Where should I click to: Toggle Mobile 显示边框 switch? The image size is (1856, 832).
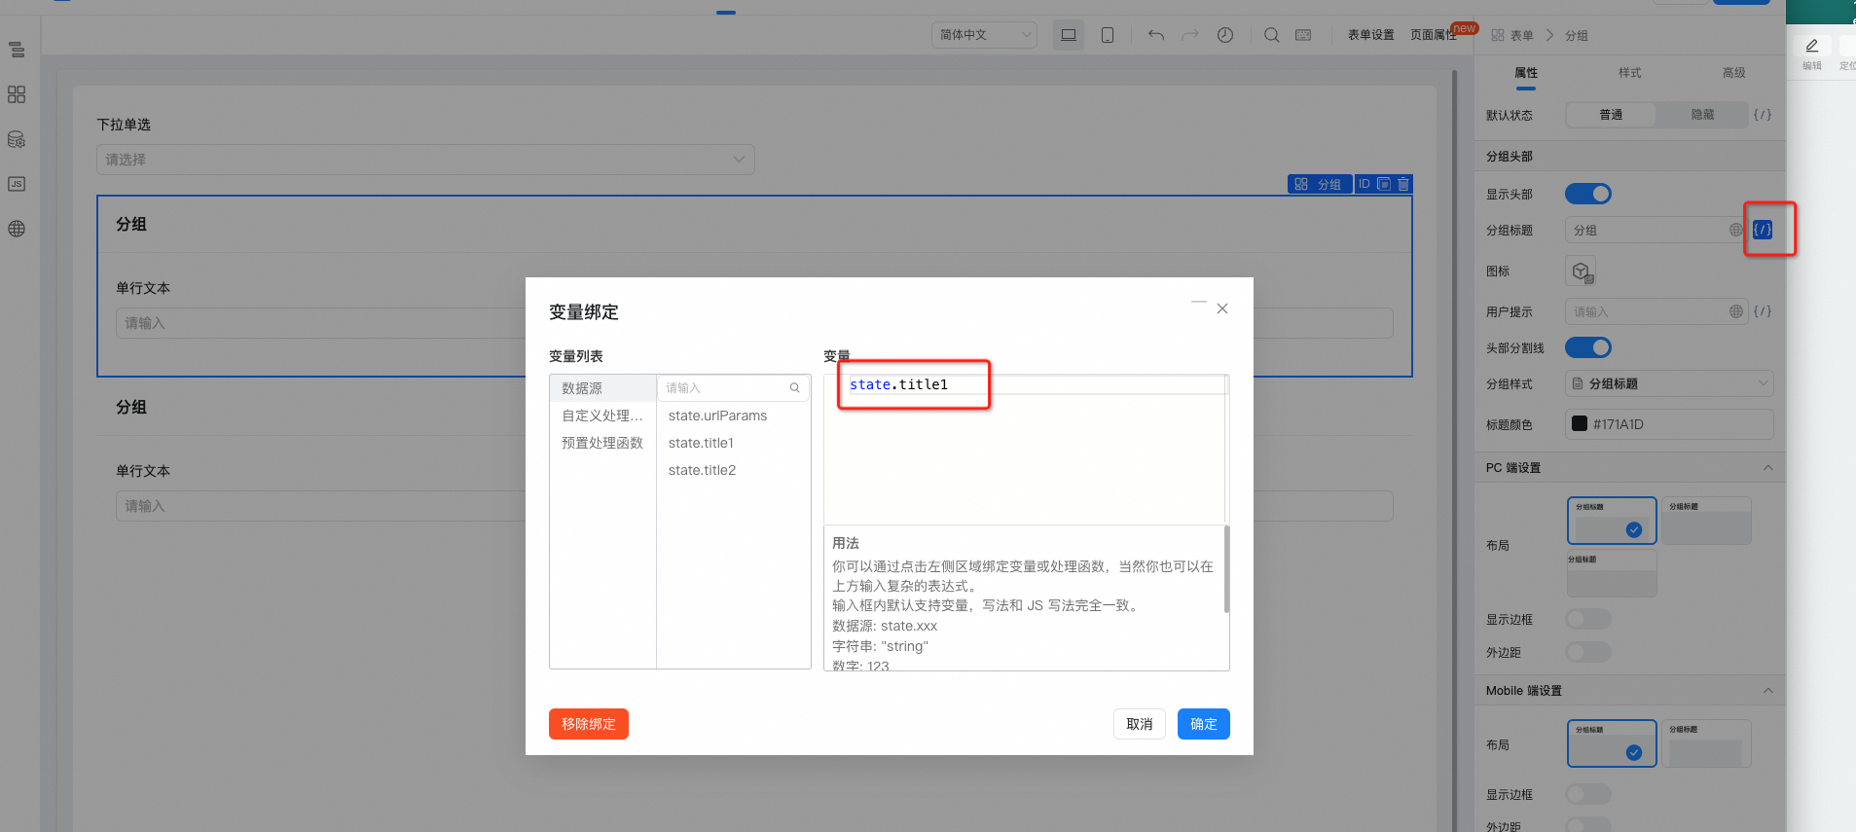[x=1588, y=794]
